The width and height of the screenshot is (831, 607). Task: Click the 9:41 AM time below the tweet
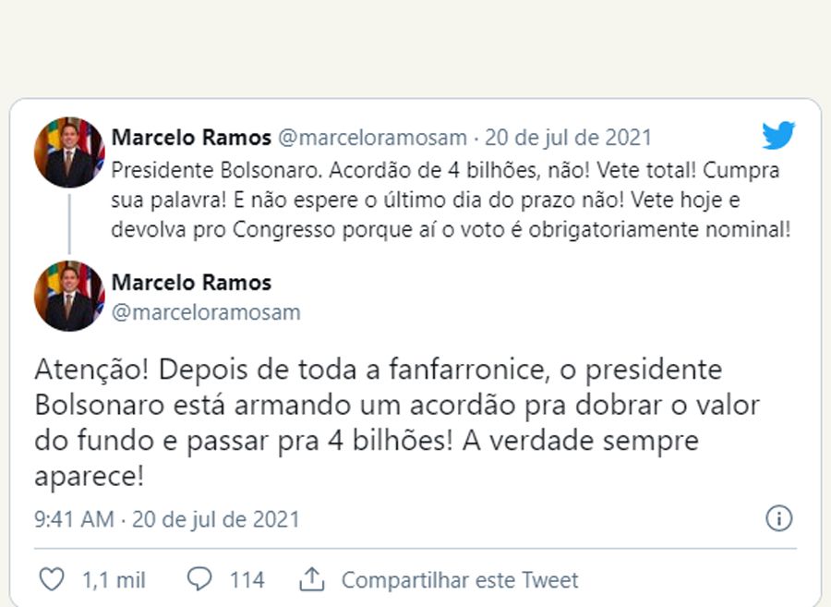pos(74,519)
